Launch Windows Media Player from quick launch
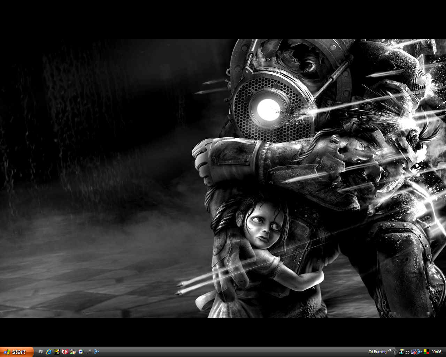The width and height of the screenshot is (446, 357). click(x=80, y=352)
